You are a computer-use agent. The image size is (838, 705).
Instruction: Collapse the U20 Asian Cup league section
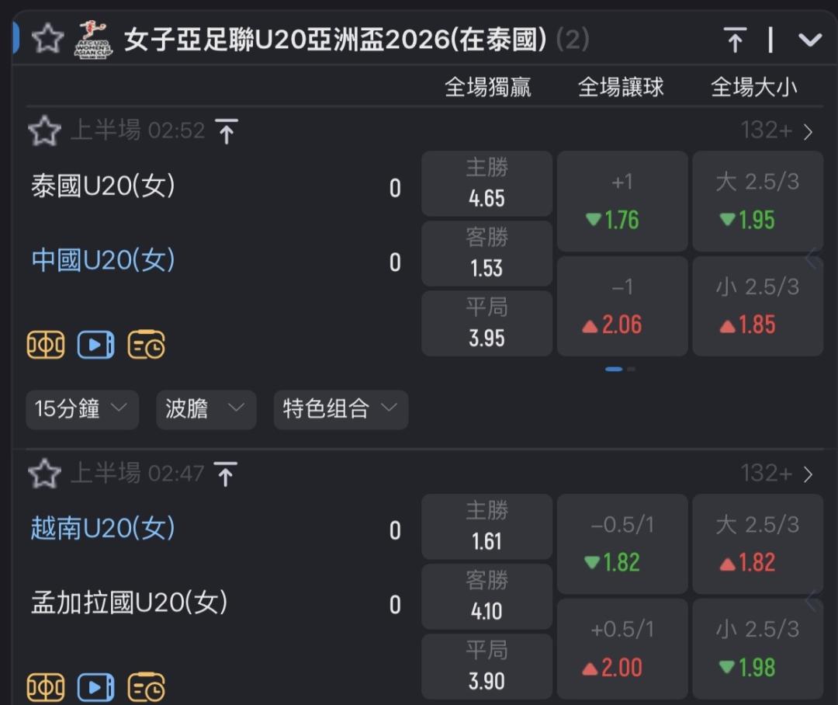click(x=810, y=40)
